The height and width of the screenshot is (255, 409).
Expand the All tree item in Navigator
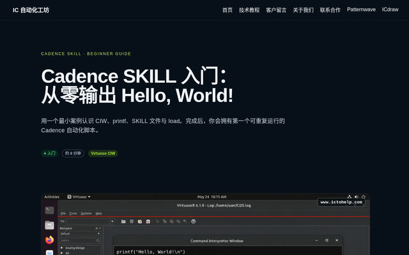pyautogui.click(x=62, y=252)
